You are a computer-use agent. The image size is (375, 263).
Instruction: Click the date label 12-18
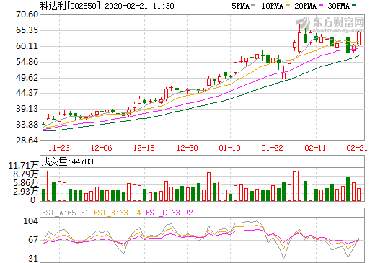[144, 148]
